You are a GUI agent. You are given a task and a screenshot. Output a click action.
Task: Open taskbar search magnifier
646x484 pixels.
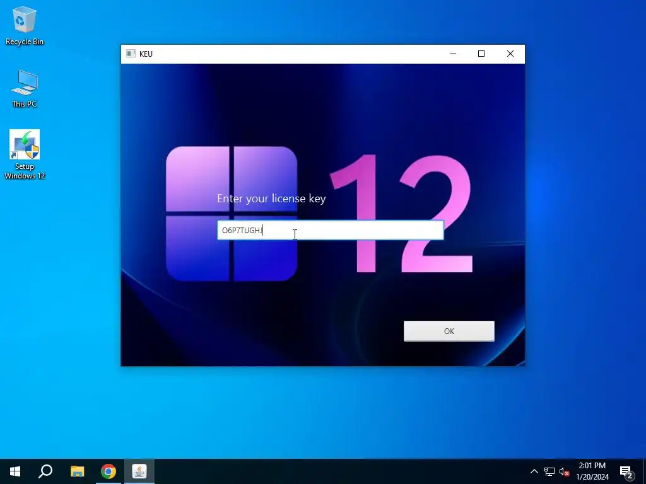pos(45,471)
